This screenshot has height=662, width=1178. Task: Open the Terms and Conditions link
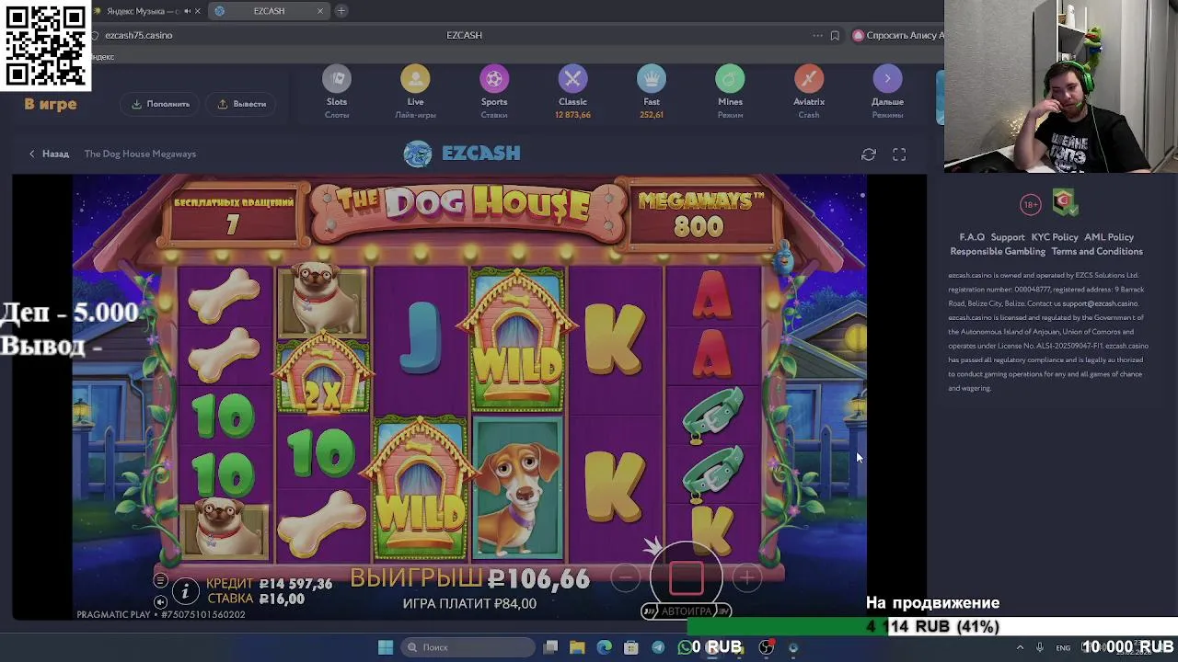pyautogui.click(x=1097, y=251)
